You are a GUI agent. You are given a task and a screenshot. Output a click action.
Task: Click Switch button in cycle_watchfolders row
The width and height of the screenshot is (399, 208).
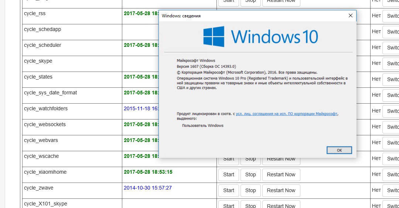392,111
